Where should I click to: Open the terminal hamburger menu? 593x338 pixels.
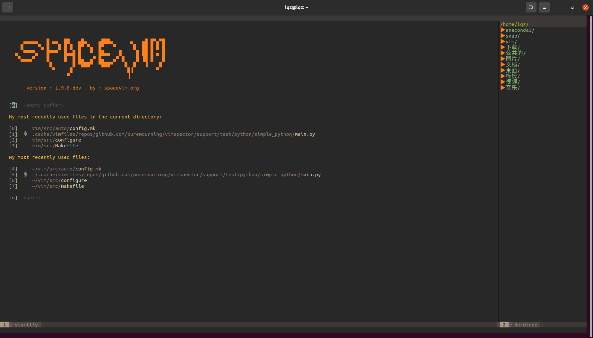545,7
